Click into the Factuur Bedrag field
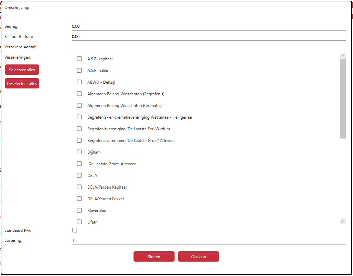Viewport: 353px width, 276px height. [208, 37]
